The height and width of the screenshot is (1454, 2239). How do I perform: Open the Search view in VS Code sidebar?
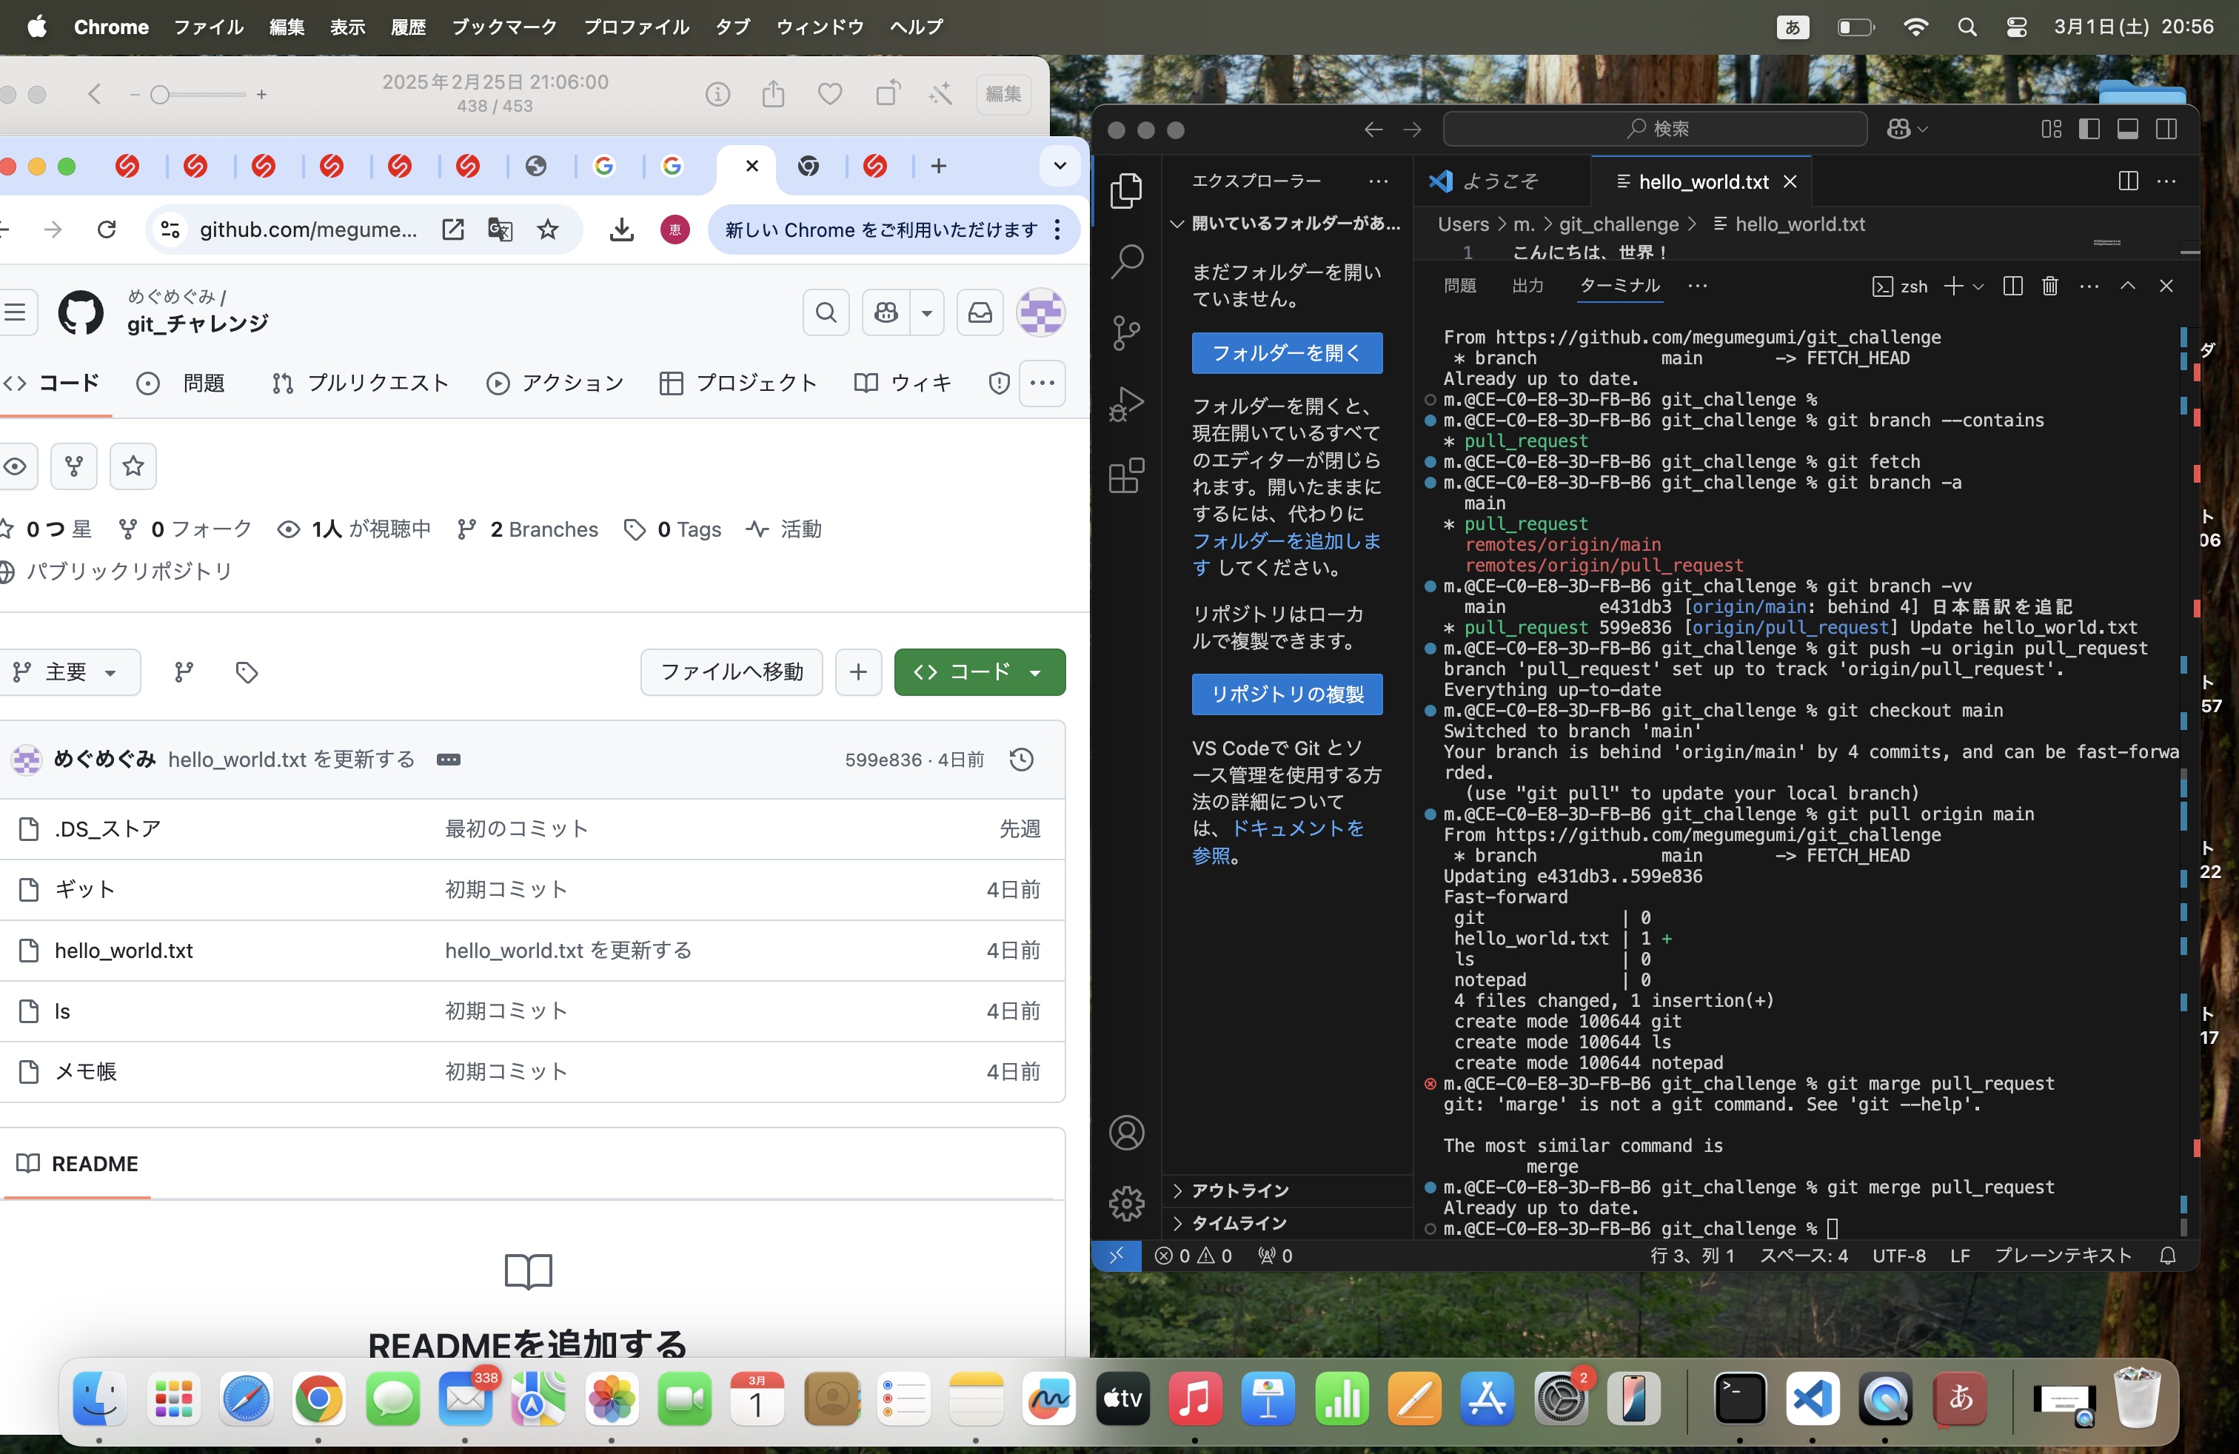[1126, 261]
